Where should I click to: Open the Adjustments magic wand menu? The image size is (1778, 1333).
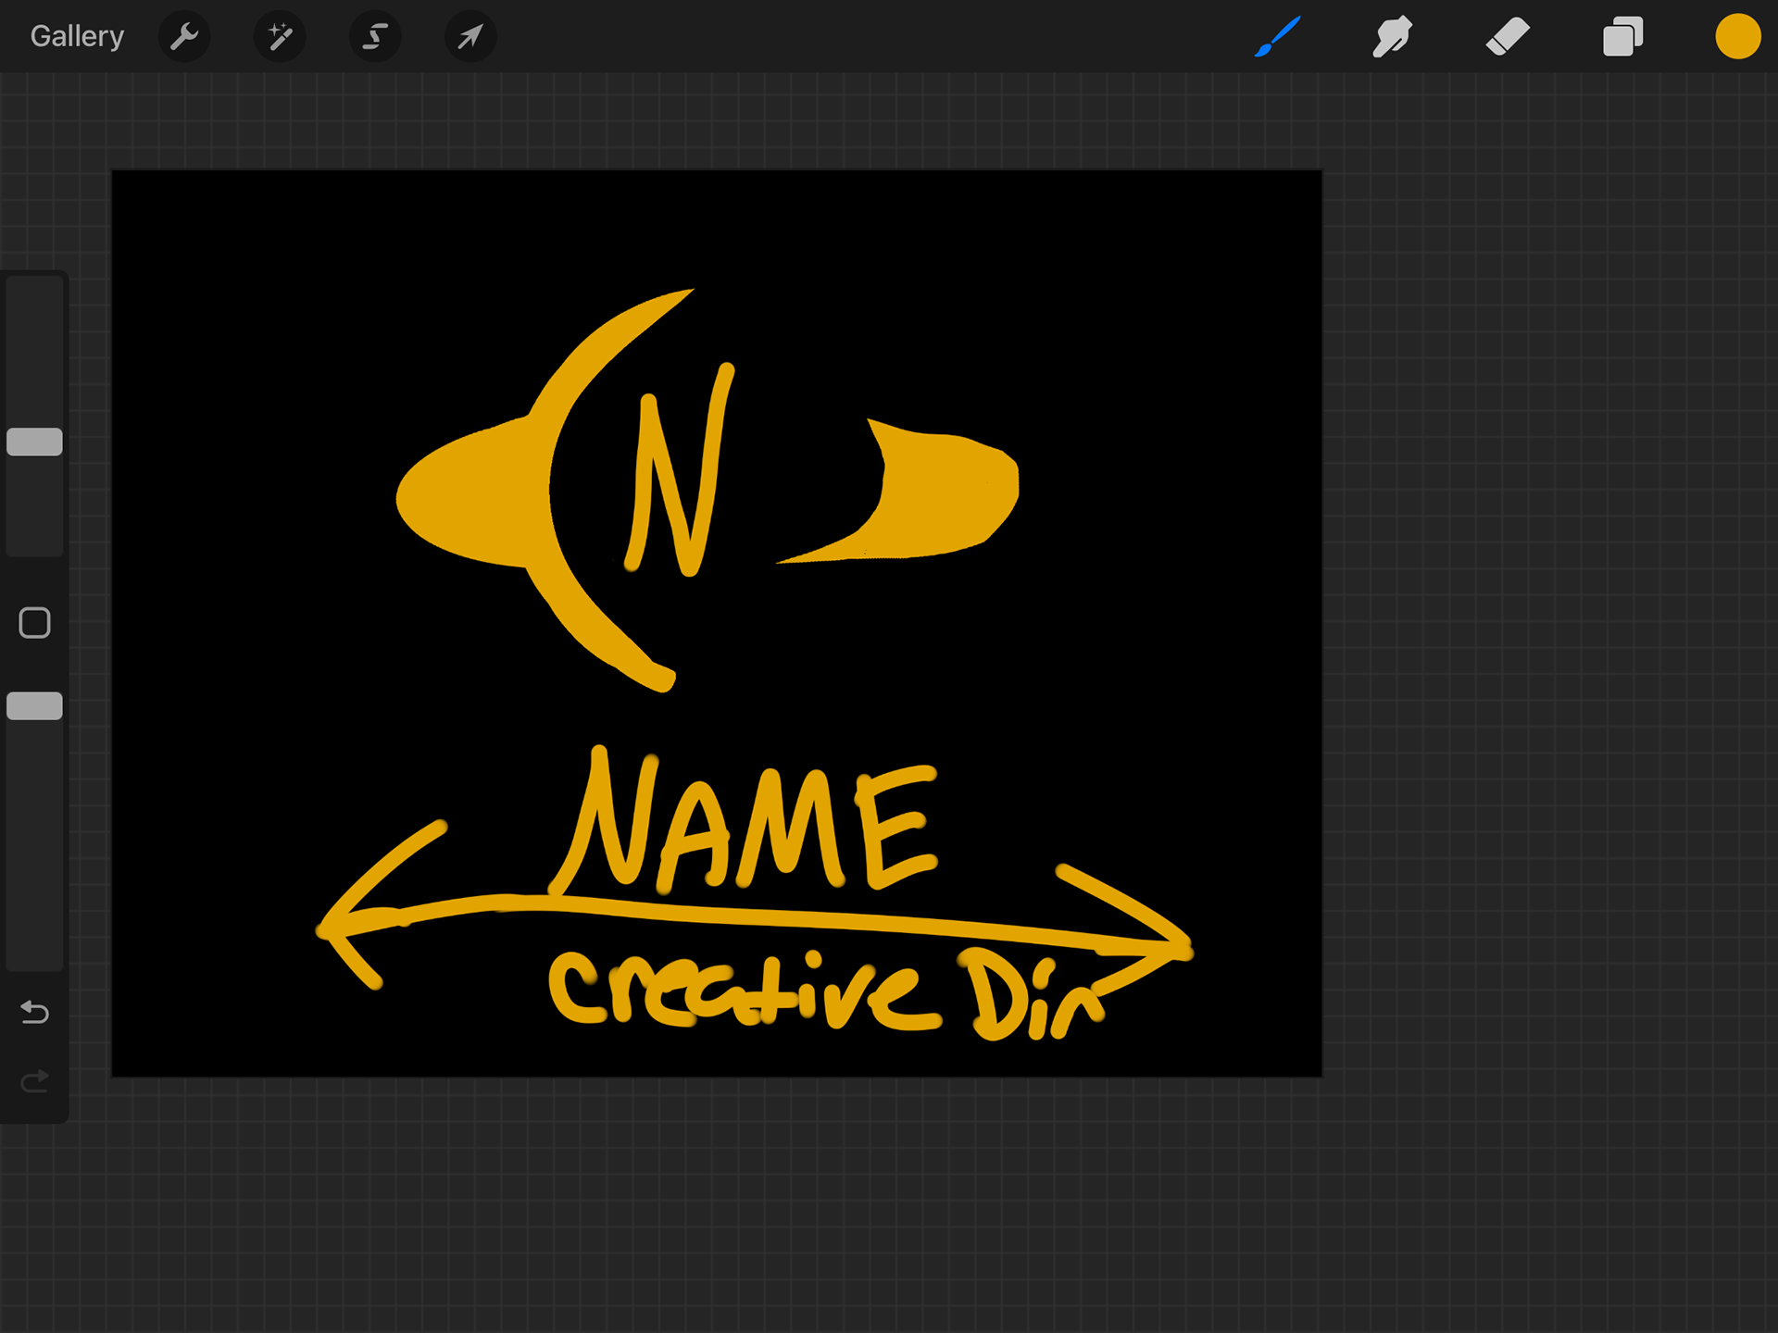280,37
